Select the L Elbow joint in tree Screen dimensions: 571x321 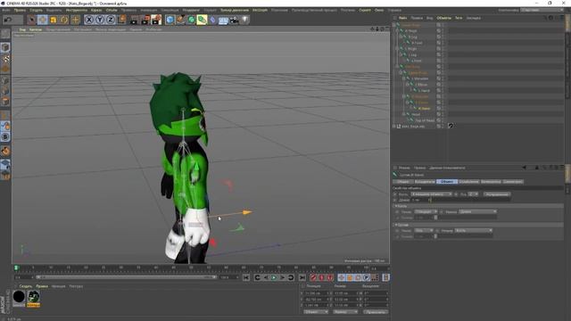point(421,85)
